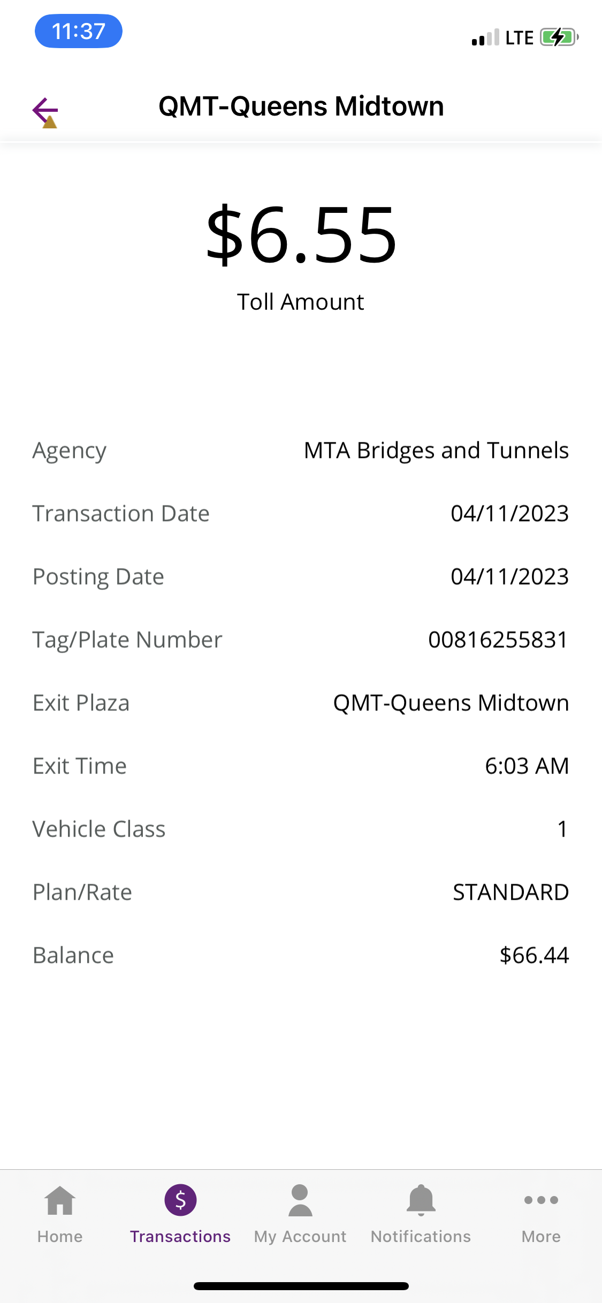Switch to the Transactions tab label
This screenshot has width=602, height=1303.
(x=180, y=1237)
